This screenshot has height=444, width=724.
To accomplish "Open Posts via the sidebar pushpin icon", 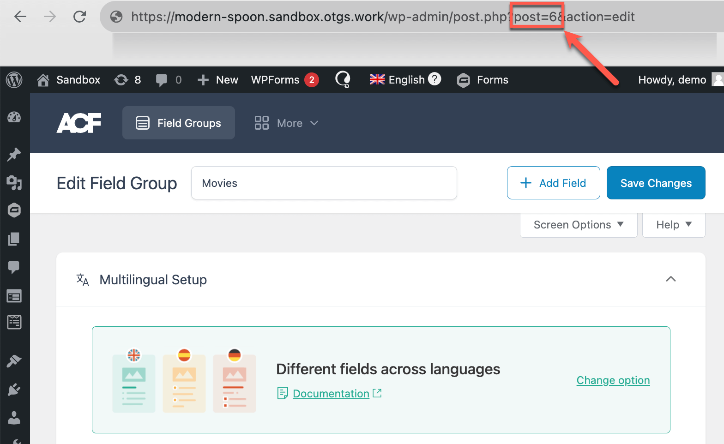I will point(14,154).
